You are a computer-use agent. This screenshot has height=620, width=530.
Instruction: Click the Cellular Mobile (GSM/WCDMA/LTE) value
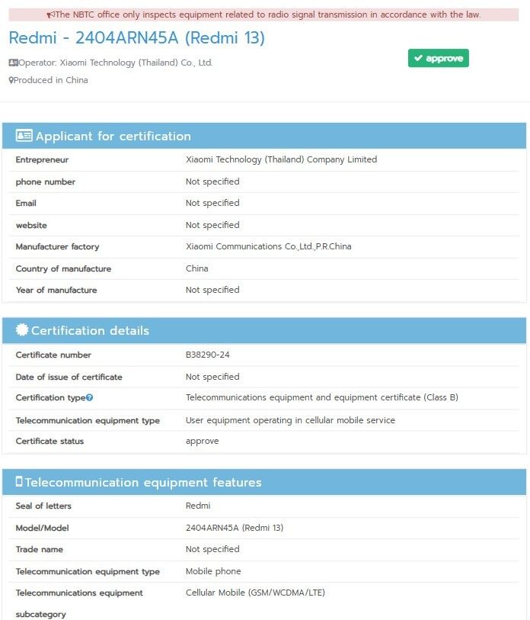(255, 593)
